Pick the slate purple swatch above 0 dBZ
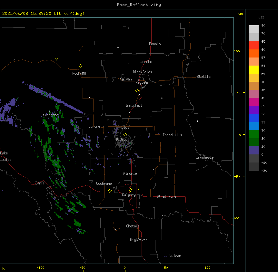 253,151
